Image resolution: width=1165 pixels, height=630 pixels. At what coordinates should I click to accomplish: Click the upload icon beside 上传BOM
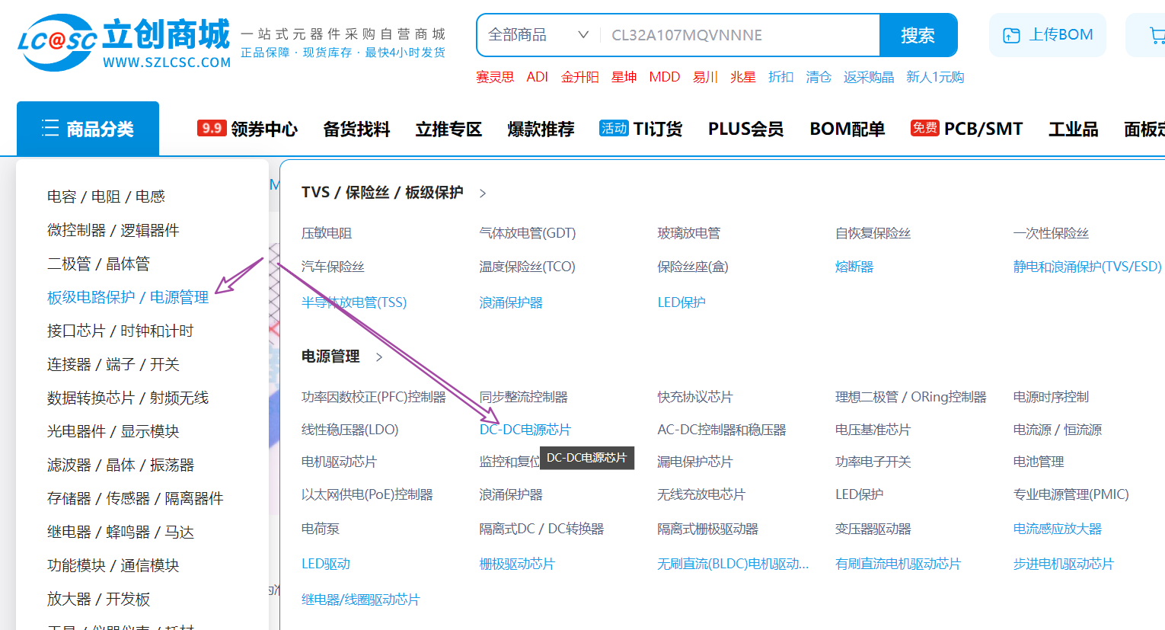point(1011,35)
